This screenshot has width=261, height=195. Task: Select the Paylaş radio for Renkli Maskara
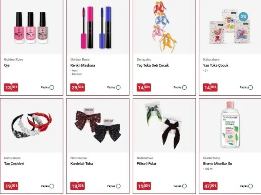click(x=118, y=87)
